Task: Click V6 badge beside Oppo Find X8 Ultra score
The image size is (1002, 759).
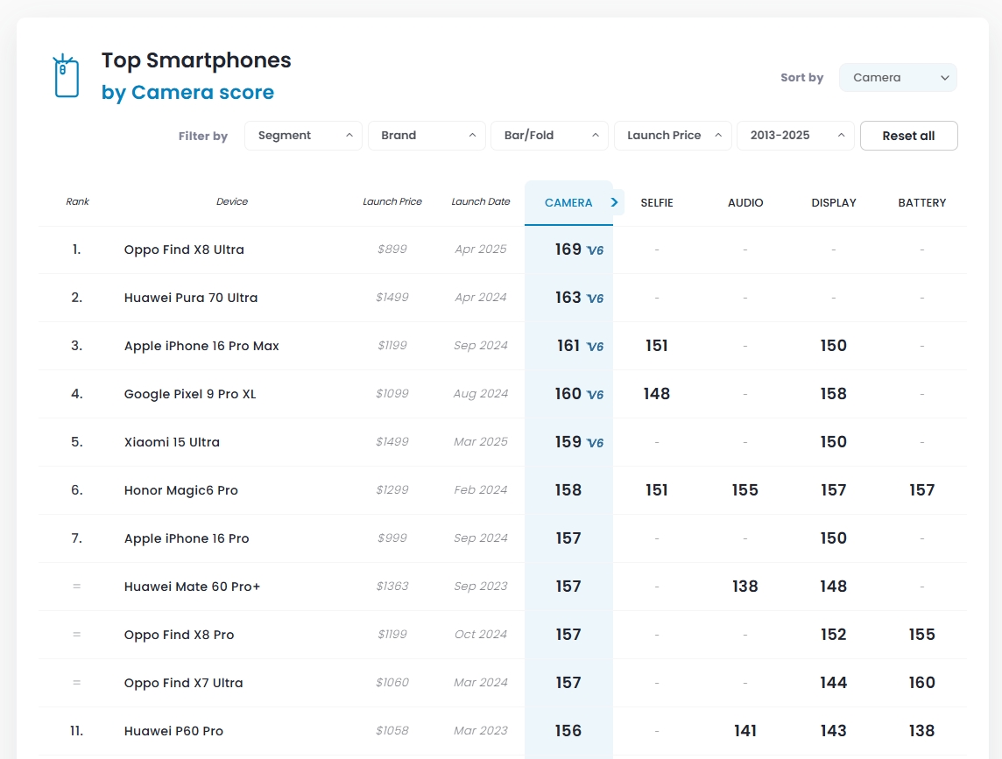Action: [596, 250]
